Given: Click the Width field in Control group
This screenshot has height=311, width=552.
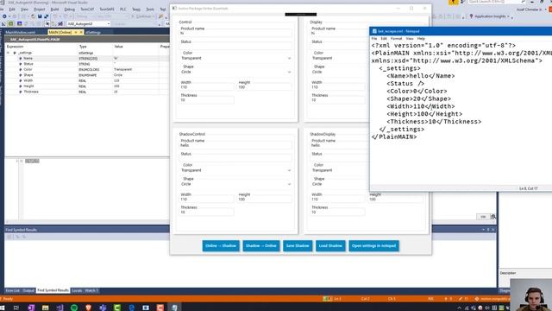Looking at the screenshot, I should pyautogui.click(x=206, y=87).
